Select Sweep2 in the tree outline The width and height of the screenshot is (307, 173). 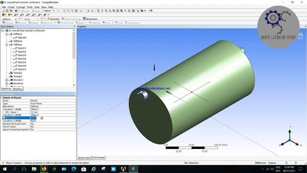[x=18, y=73]
